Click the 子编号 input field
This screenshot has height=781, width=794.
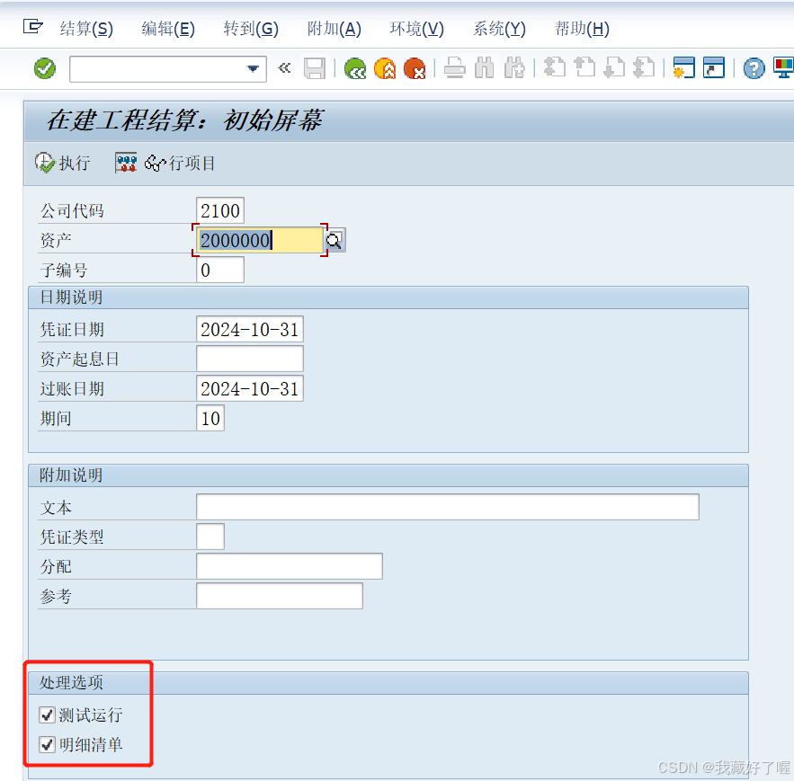220,270
